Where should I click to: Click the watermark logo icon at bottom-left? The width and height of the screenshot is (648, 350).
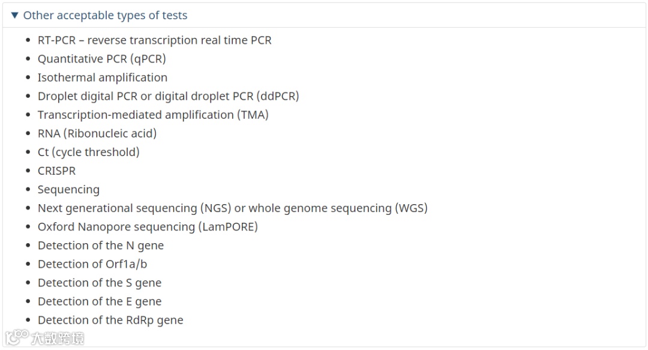[x=17, y=337]
